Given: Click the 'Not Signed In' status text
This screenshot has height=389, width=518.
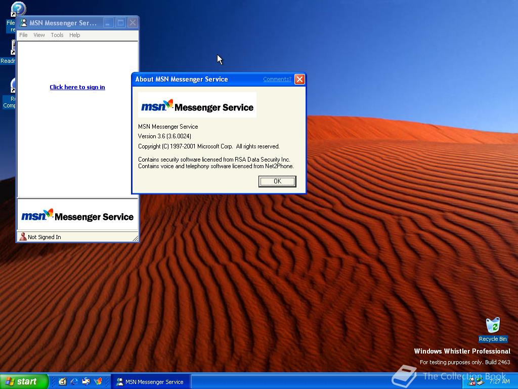Looking at the screenshot, I should 45,237.
